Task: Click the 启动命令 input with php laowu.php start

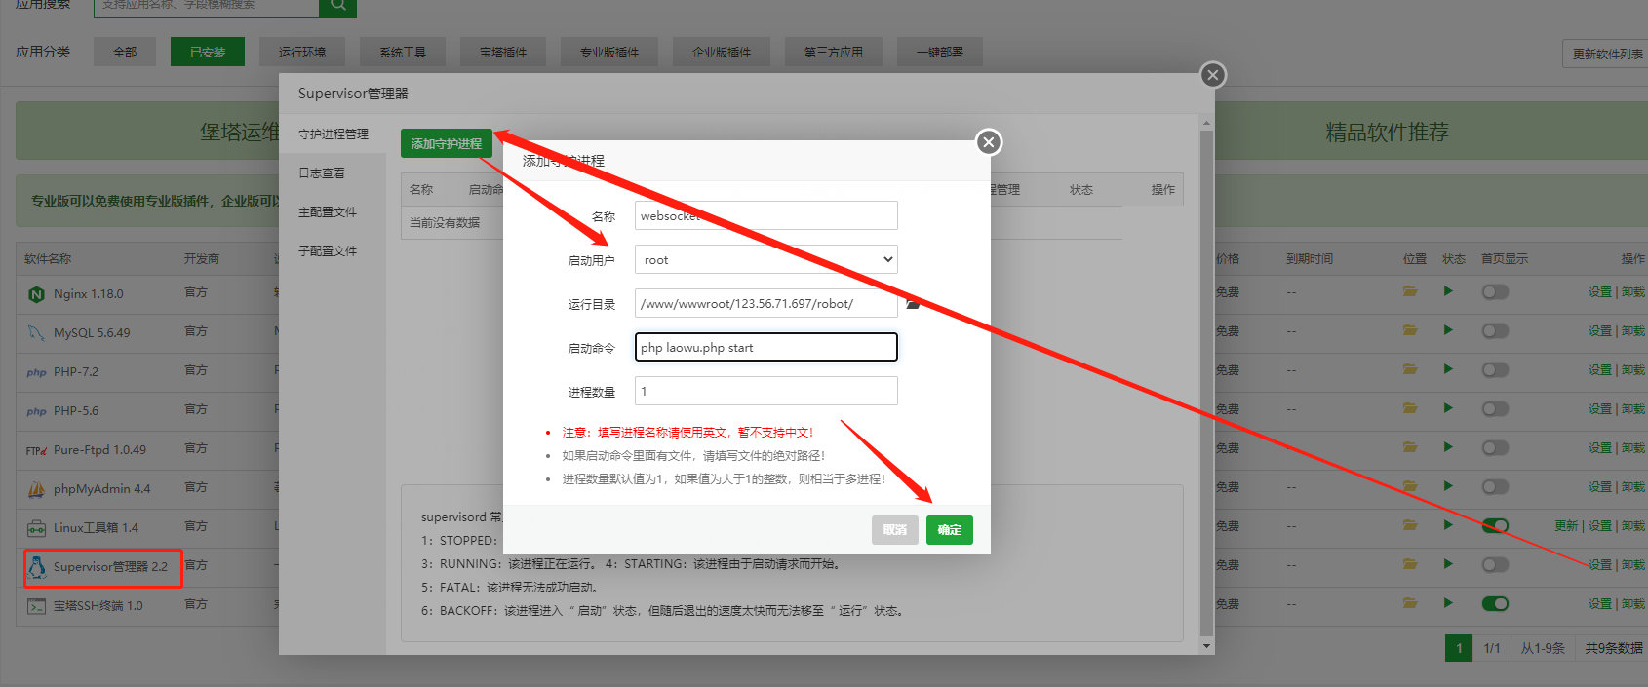Action: tap(766, 347)
